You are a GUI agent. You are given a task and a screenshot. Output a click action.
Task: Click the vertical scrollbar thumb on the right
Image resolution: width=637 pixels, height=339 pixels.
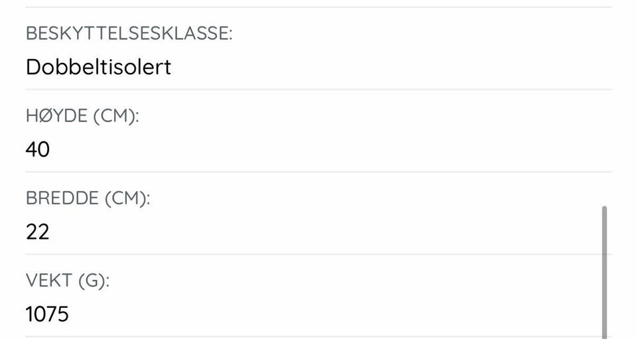pos(604,273)
